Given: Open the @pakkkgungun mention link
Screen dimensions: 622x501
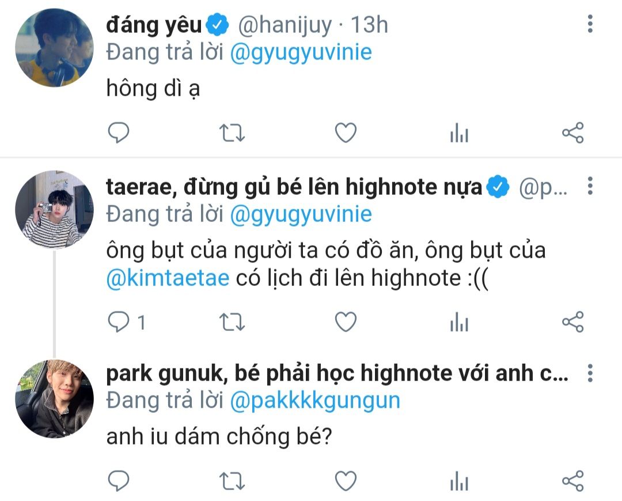Looking at the screenshot, I should 316,401.
